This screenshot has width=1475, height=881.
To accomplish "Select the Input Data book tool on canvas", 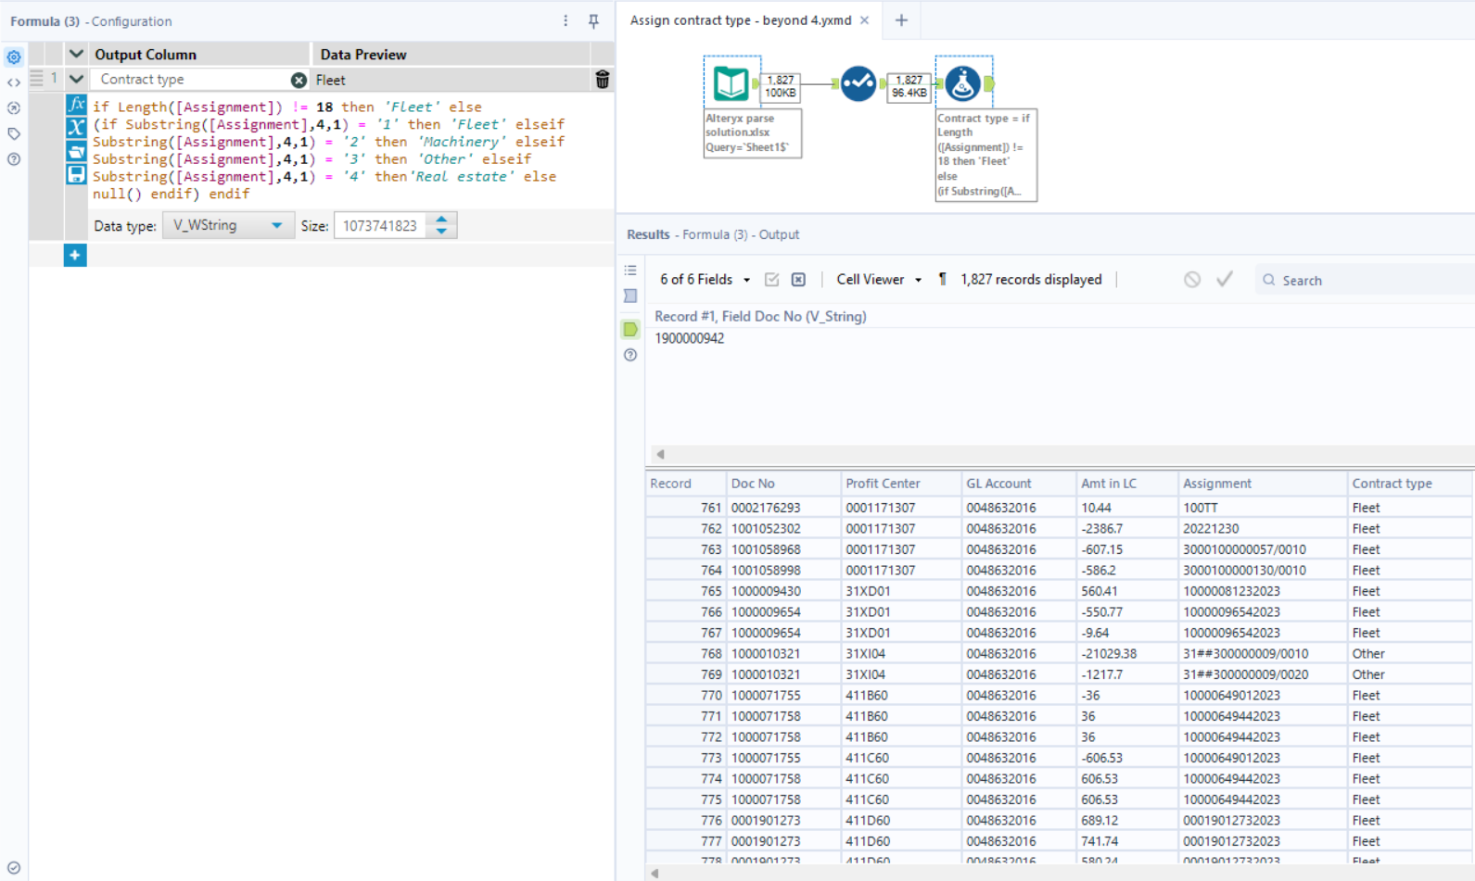I will (x=731, y=83).
